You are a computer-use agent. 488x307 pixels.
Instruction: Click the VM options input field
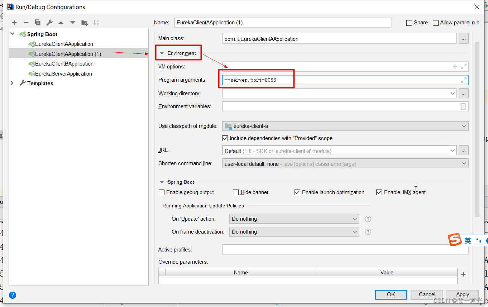(345, 67)
